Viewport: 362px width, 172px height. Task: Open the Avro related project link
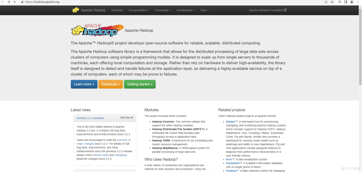pos(230,159)
